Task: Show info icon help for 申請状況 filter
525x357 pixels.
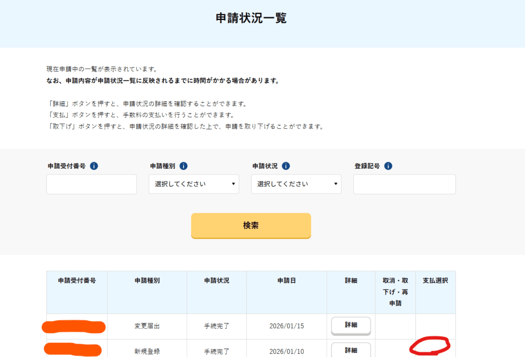Action: coord(286,166)
